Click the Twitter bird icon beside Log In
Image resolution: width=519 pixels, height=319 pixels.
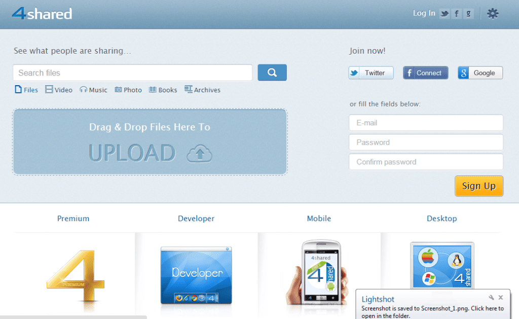pyautogui.click(x=444, y=14)
